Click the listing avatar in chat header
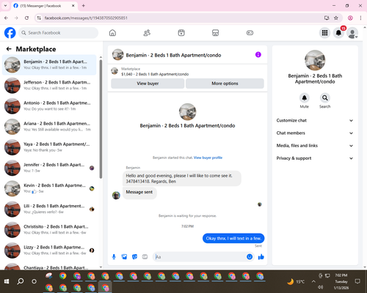367x293 pixels. (117, 55)
